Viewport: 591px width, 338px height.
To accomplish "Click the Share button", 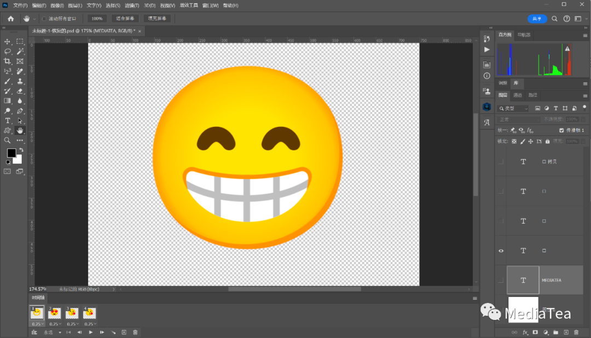I will click(537, 18).
